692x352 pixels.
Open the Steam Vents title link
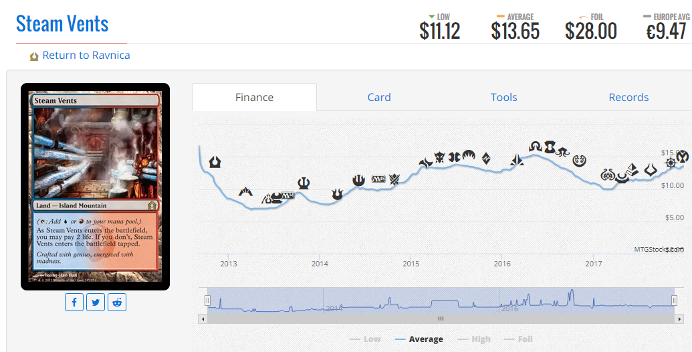tap(62, 23)
